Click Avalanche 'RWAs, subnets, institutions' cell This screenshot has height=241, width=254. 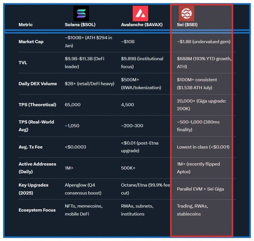137,210
